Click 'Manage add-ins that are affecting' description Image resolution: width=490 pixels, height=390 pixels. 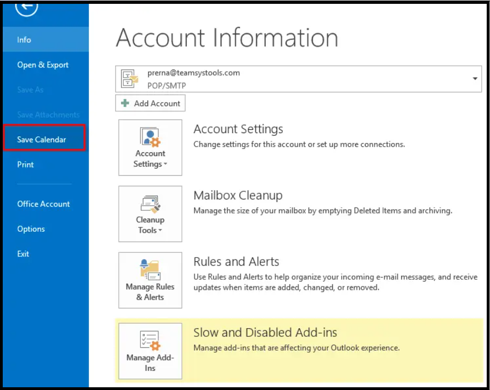pyautogui.click(x=297, y=348)
